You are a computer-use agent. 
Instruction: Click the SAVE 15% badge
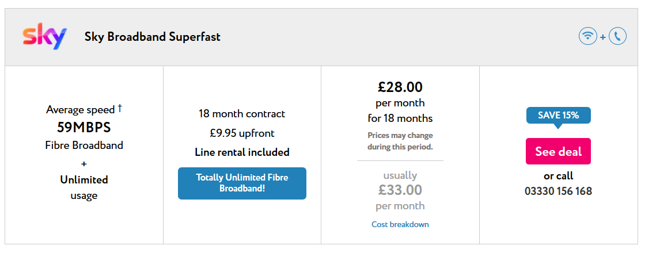558,116
